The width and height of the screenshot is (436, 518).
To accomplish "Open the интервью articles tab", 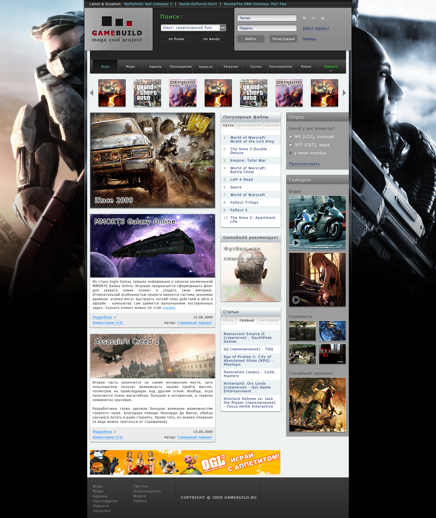I will (269, 320).
